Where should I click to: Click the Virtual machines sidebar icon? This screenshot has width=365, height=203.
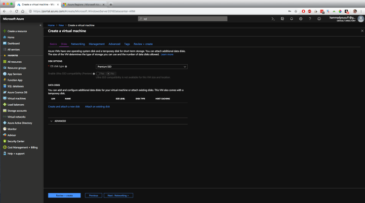pos(4,98)
